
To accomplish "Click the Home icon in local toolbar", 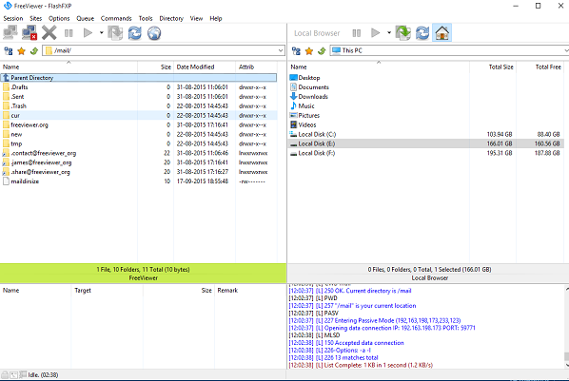I will [442, 33].
